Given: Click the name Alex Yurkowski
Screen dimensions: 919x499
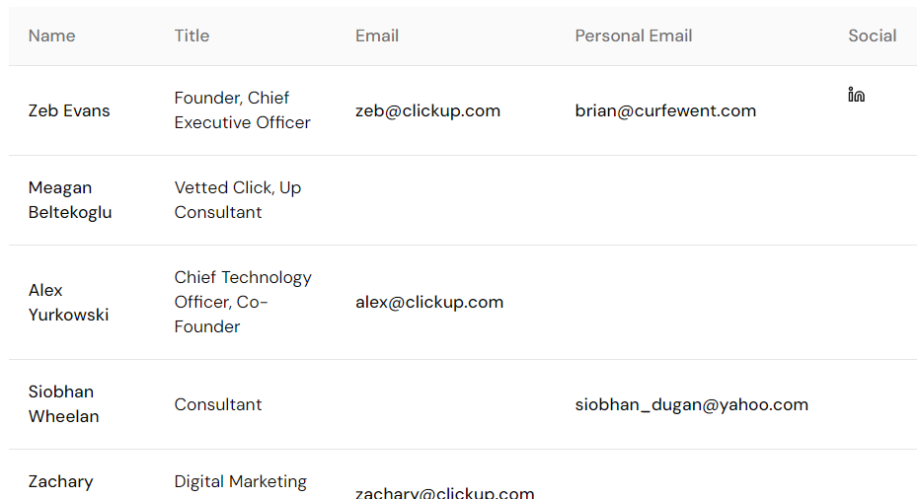Looking at the screenshot, I should pyautogui.click(x=68, y=302).
